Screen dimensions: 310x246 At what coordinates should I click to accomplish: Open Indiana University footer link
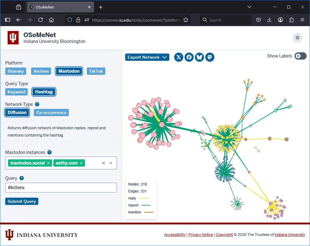click(x=290, y=234)
